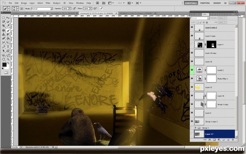The width and height of the screenshot is (246, 154).
Task: Show hidden Layer 3 visibility box
Action: point(192,44)
